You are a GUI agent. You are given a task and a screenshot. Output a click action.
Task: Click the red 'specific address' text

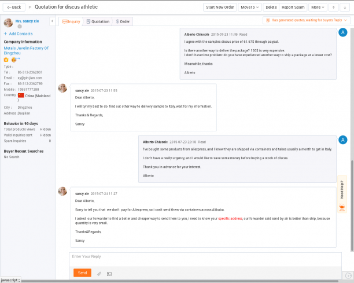tap(230, 218)
